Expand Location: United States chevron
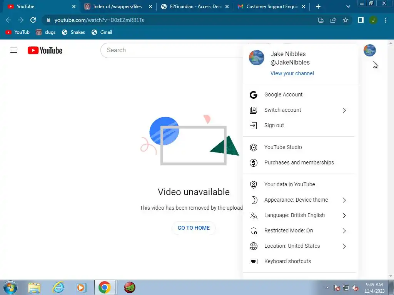The width and height of the screenshot is (394, 295). [344, 246]
